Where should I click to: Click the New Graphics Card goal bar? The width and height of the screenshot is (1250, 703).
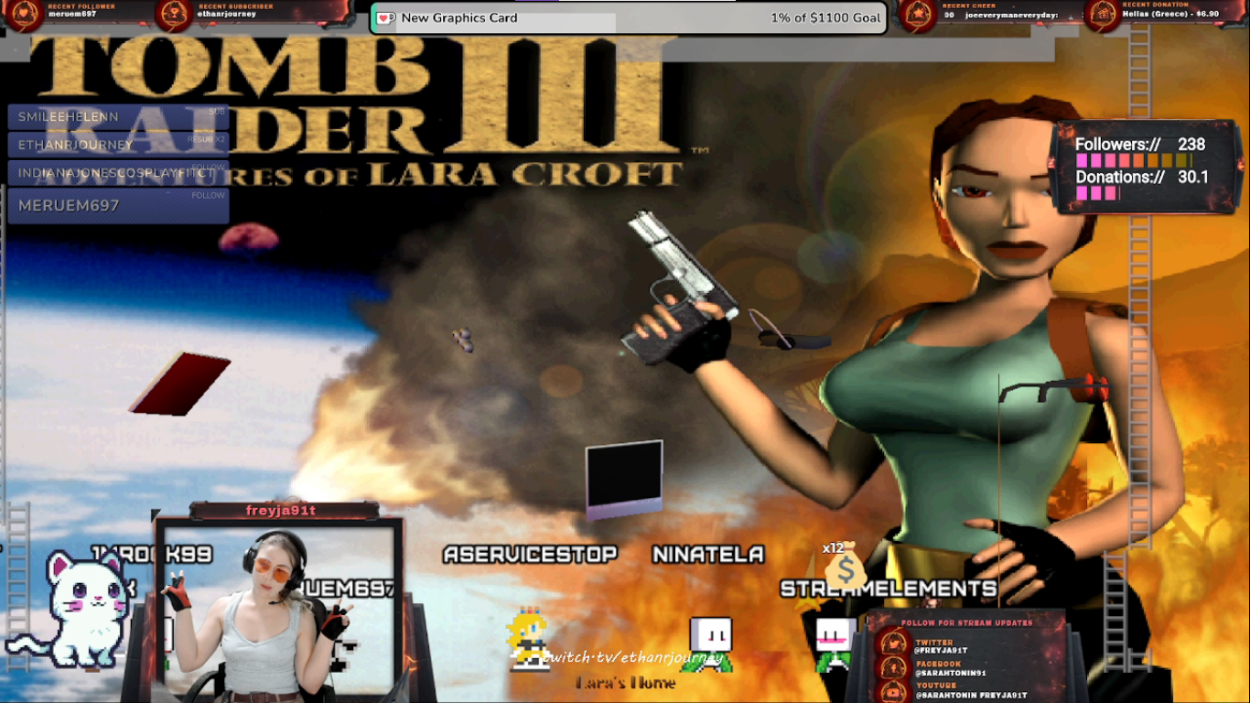pos(628,18)
